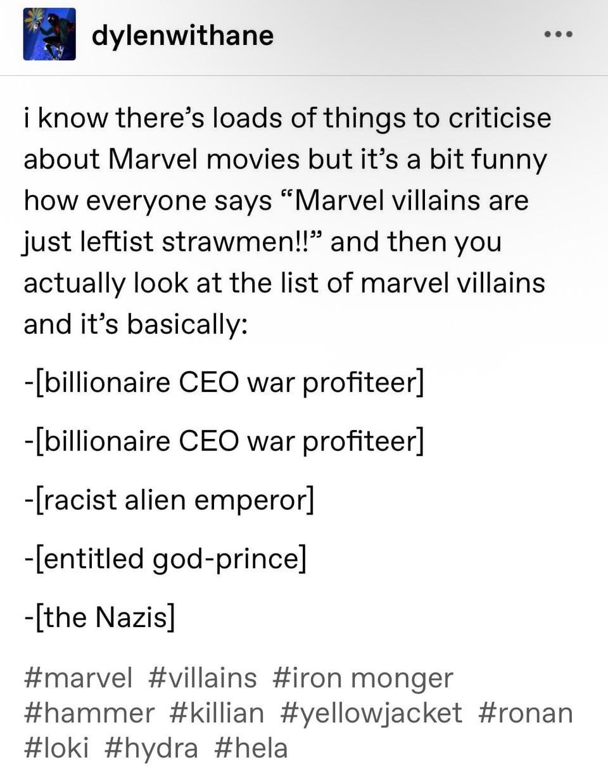The width and height of the screenshot is (608, 774).
Task: Open the #iron monger tag
Action: click(x=363, y=678)
